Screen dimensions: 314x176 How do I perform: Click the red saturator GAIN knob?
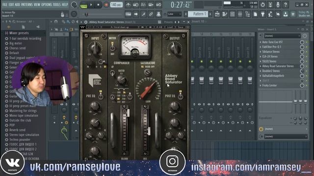point(148,91)
